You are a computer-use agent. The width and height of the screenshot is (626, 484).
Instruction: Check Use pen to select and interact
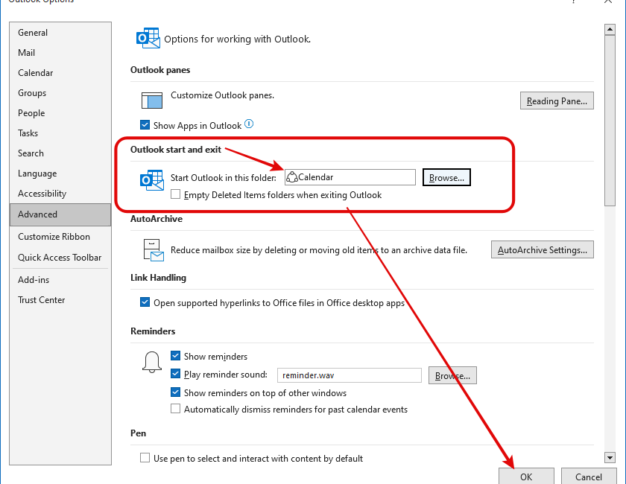[145, 457]
